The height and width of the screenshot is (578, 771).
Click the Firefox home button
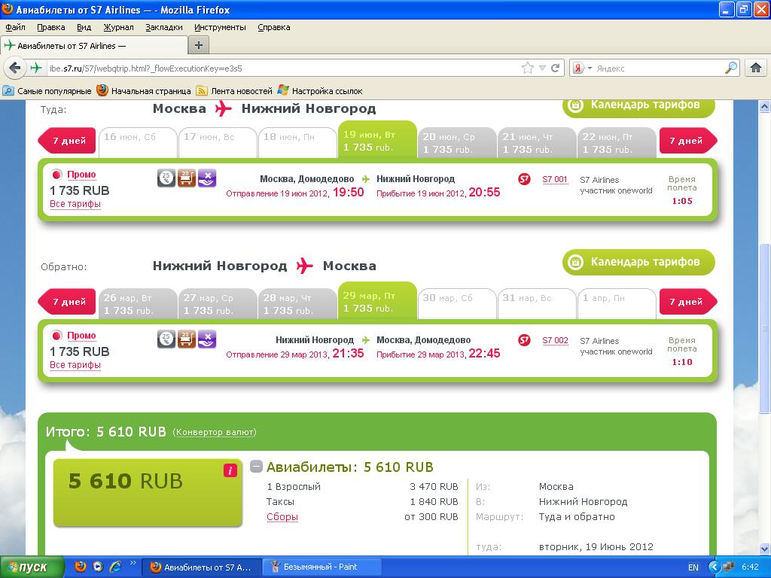click(756, 68)
